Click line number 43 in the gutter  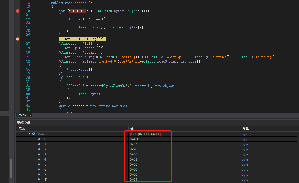pos(28,106)
